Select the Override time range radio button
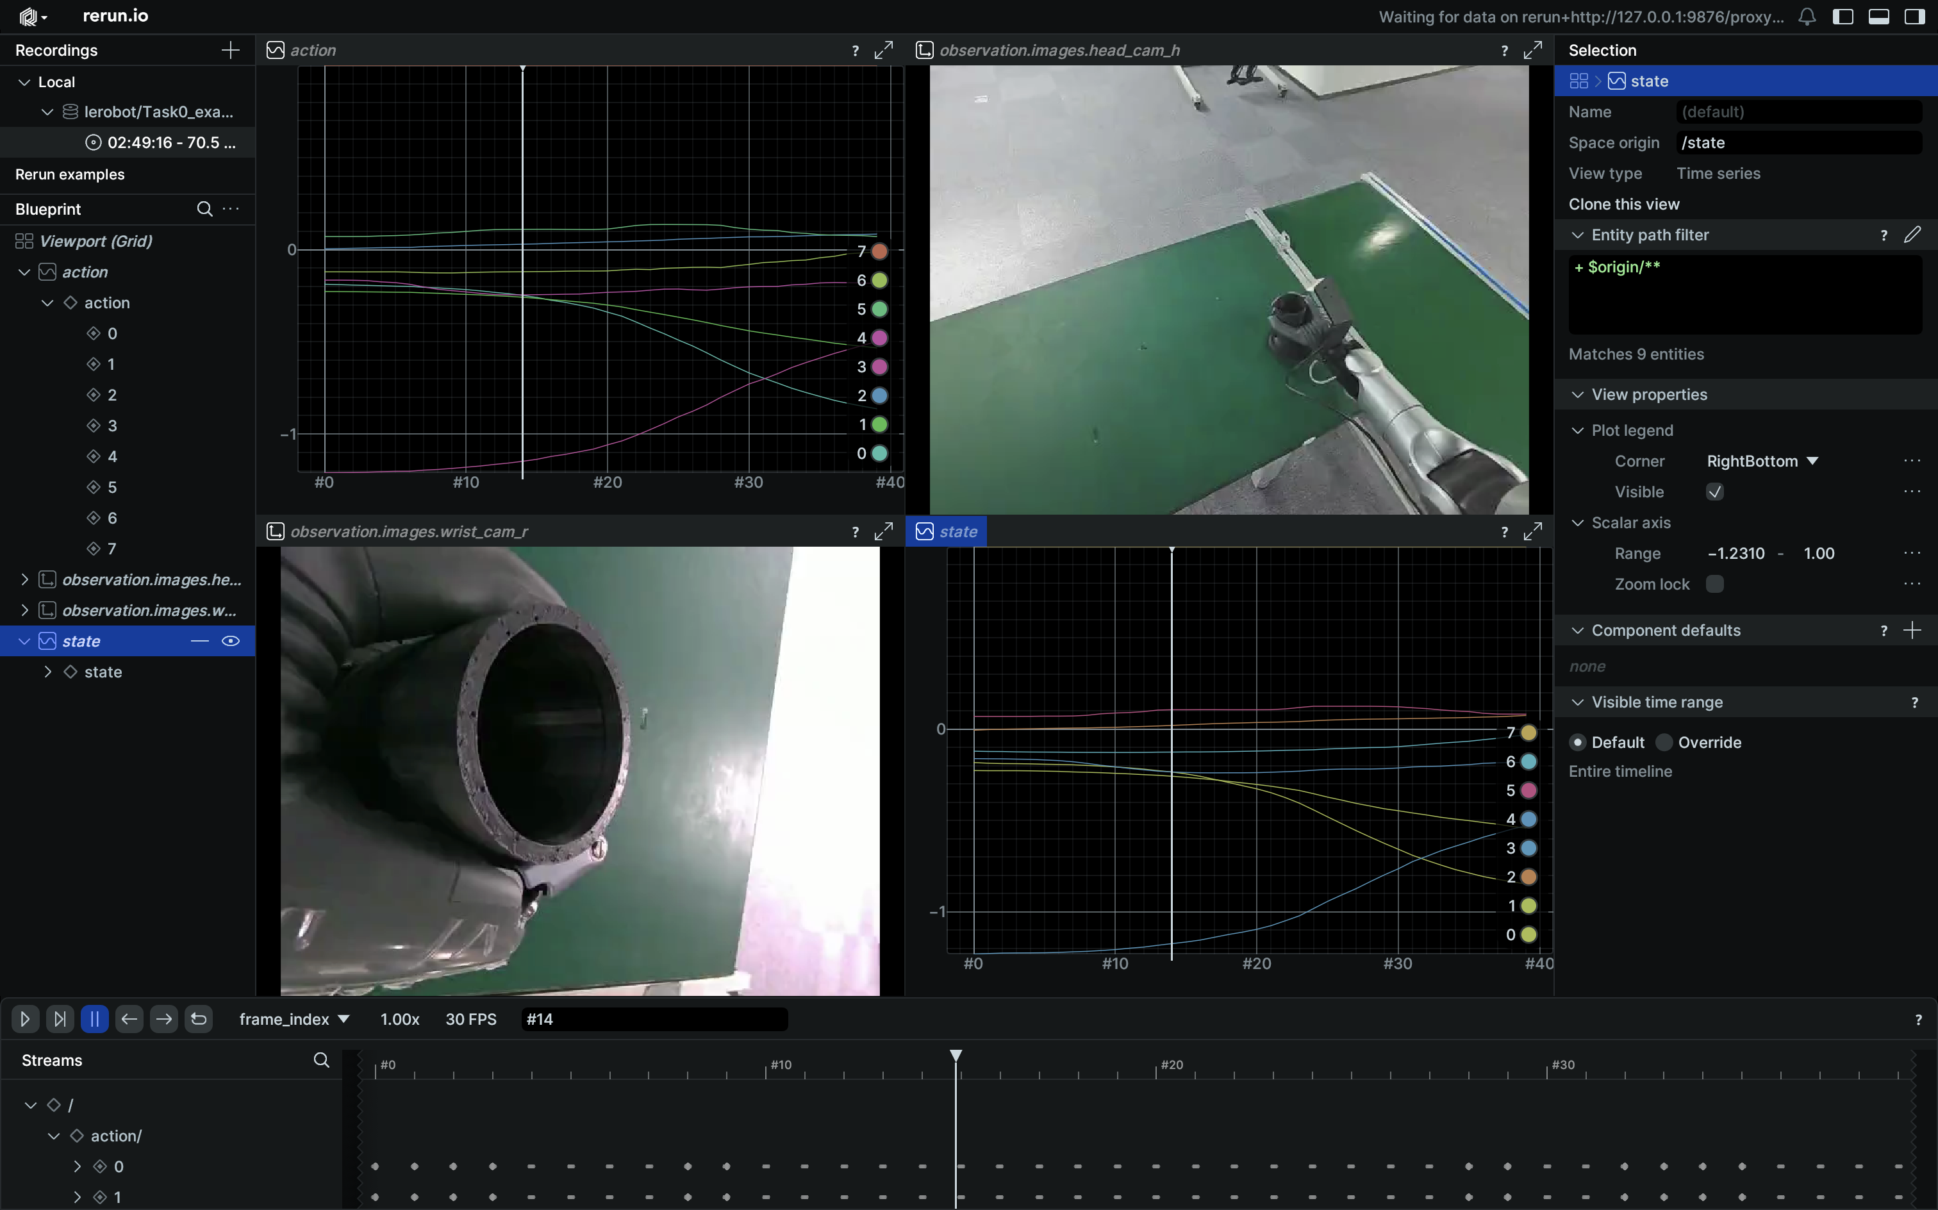This screenshot has width=1938, height=1210. click(1664, 742)
